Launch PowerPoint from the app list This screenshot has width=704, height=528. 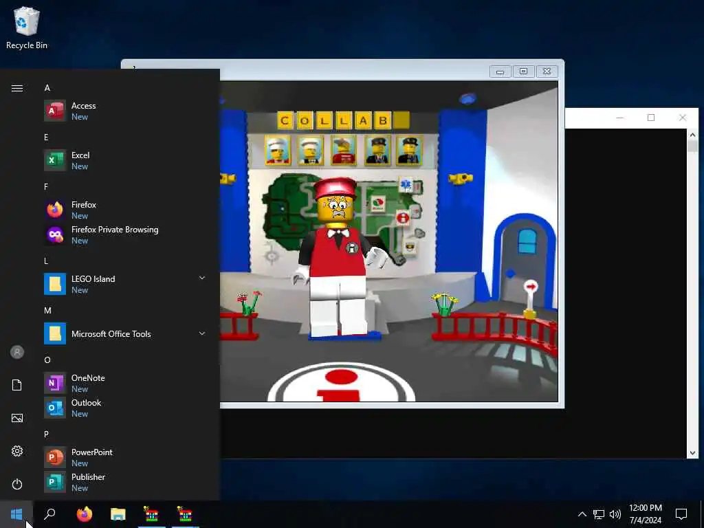click(x=125, y=457)
